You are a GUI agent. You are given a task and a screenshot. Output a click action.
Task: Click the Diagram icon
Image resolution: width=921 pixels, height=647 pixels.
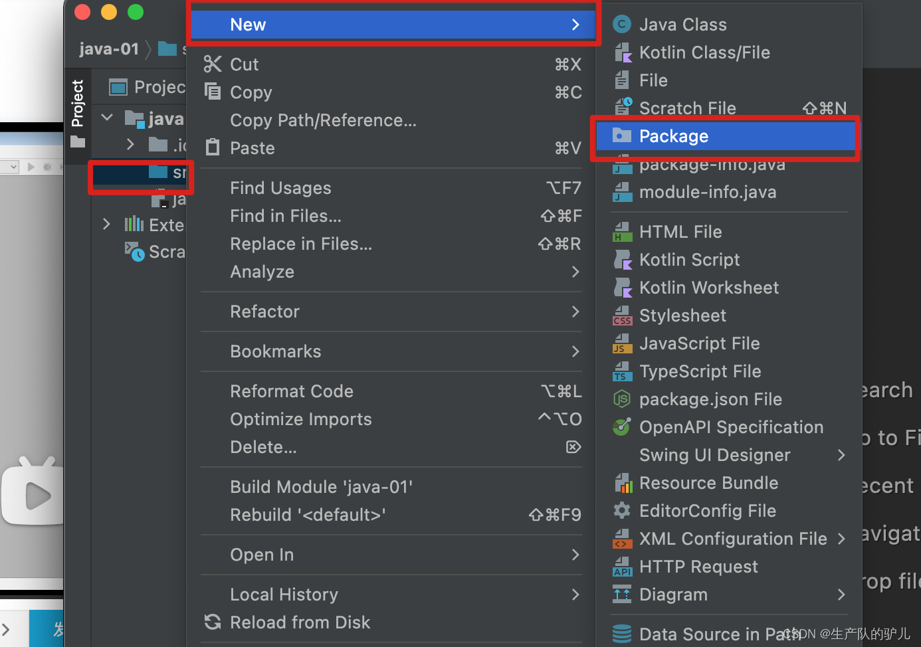click(622, 595)
